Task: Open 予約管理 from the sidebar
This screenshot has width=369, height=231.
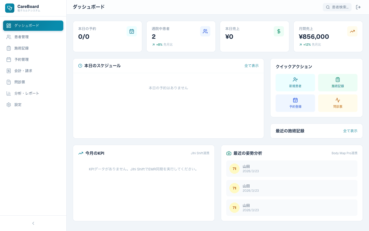Action: tap(22, 60)
